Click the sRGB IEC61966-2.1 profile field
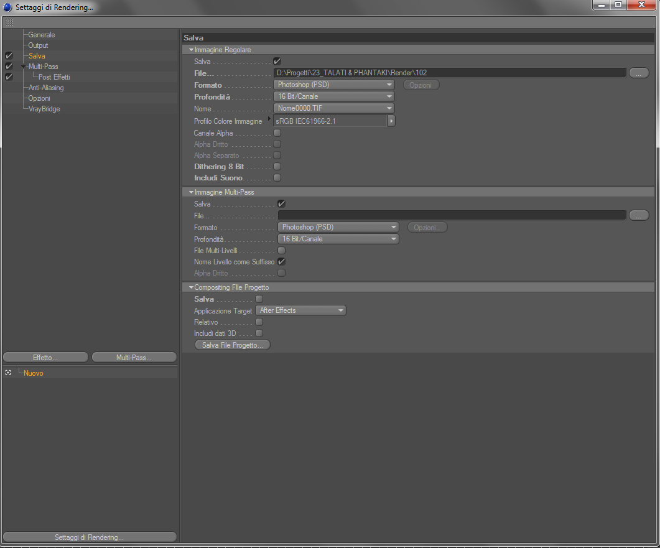Image resolution: width=660 pixels, height=548 pixels. tap(330, 121)
